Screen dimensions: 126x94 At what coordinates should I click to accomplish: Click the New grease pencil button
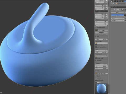103,30
